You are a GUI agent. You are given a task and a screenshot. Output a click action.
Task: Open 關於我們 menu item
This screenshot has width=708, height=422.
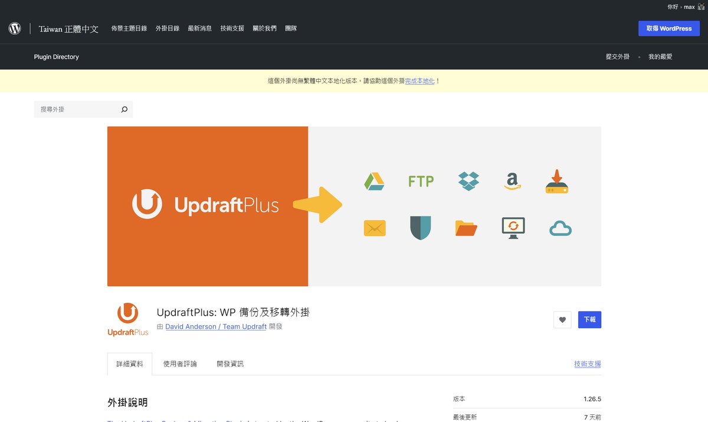click(265, 28)
